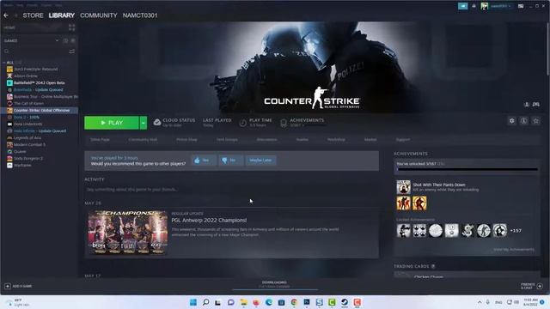This screenshot has height=309, width=550.
Task: Click the recent activity clock icon beside GAMES
Action: (65, 40)
